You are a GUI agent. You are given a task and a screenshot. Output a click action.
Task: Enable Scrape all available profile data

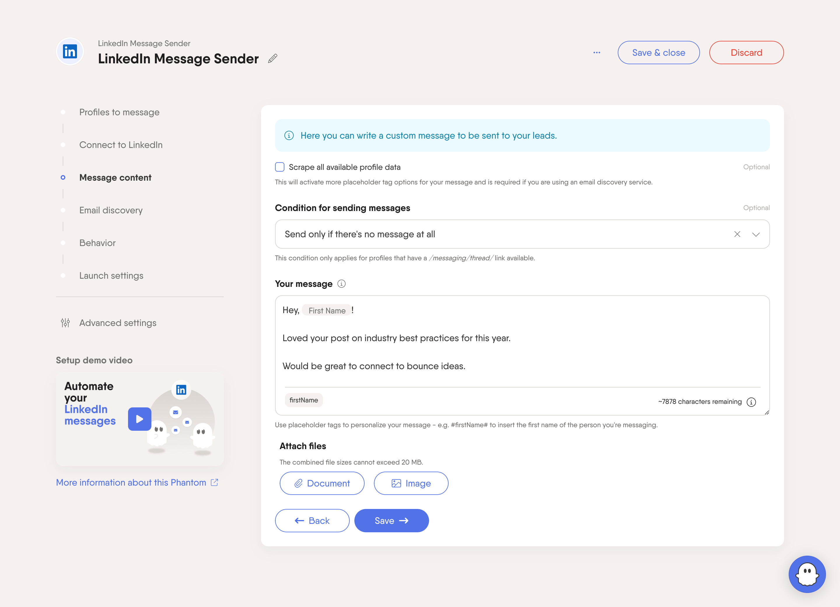[x=280, y=167]
